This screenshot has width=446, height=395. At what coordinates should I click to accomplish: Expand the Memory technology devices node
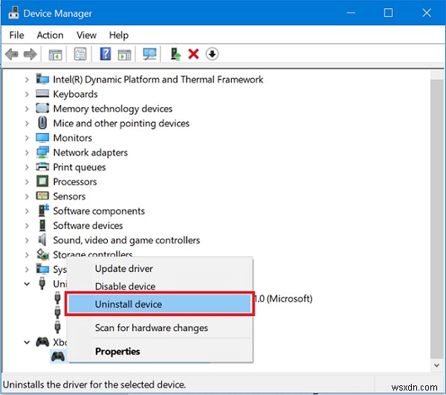[x=27, y=109]
